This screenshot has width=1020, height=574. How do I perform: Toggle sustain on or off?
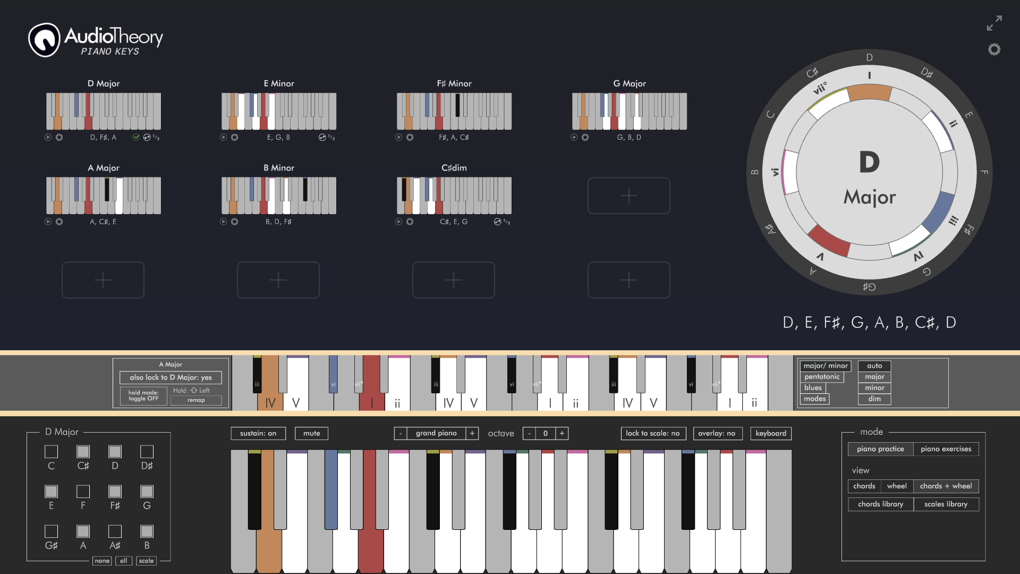click(258, 433)
